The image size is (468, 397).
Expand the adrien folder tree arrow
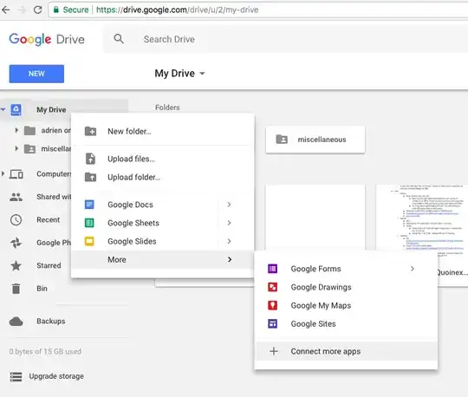coord(16,130)
